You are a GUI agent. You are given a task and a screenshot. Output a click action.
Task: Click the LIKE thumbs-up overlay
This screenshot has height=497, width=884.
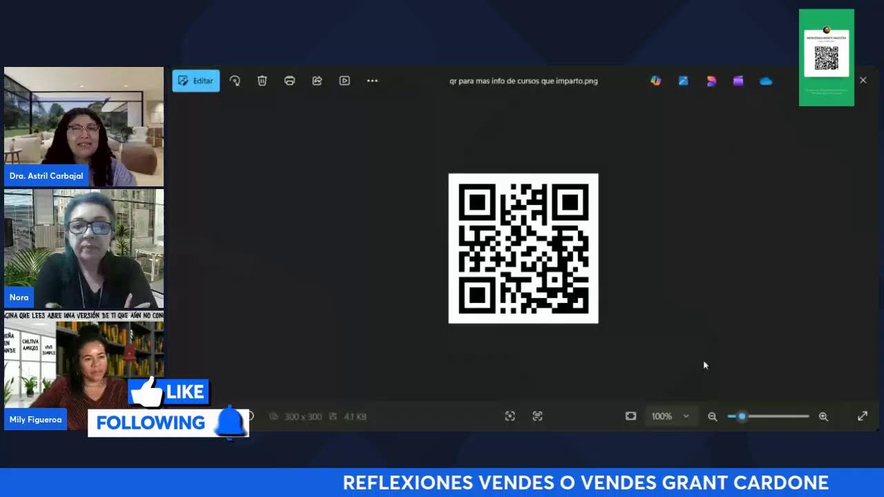coord(169,392)
